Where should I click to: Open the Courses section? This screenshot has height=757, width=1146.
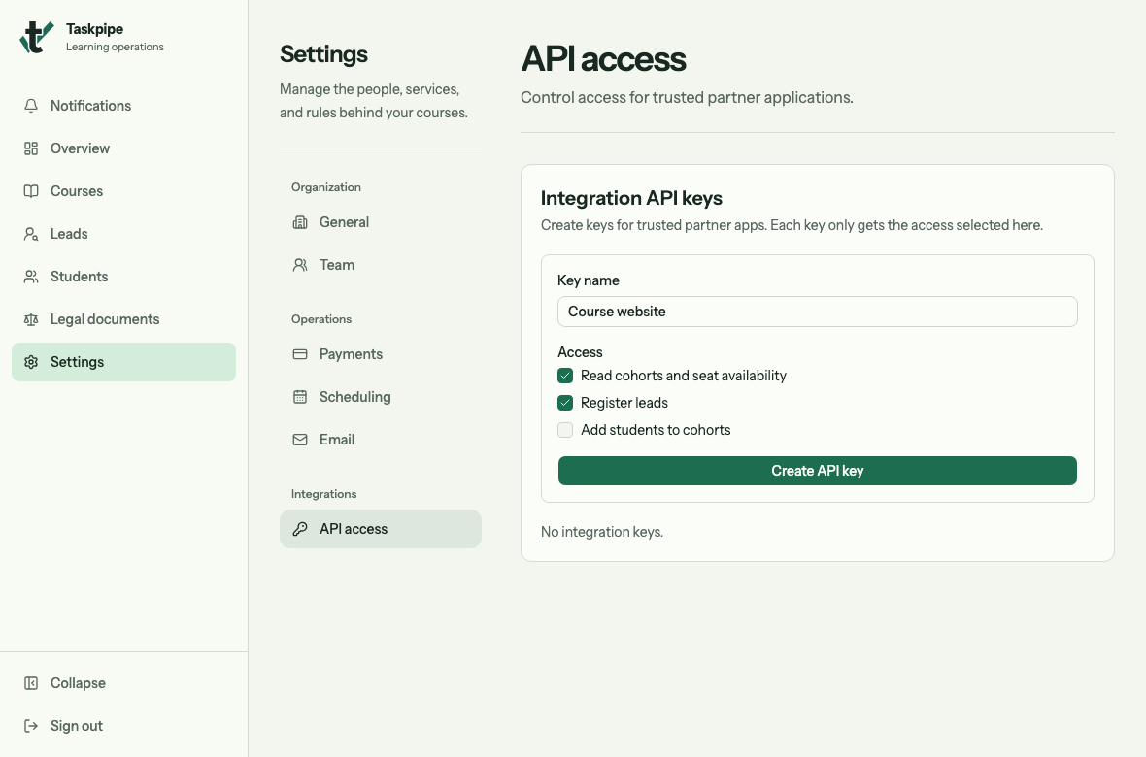pyautogui.click(x=123, y=191)
